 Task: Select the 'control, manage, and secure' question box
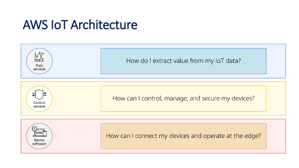183,99
